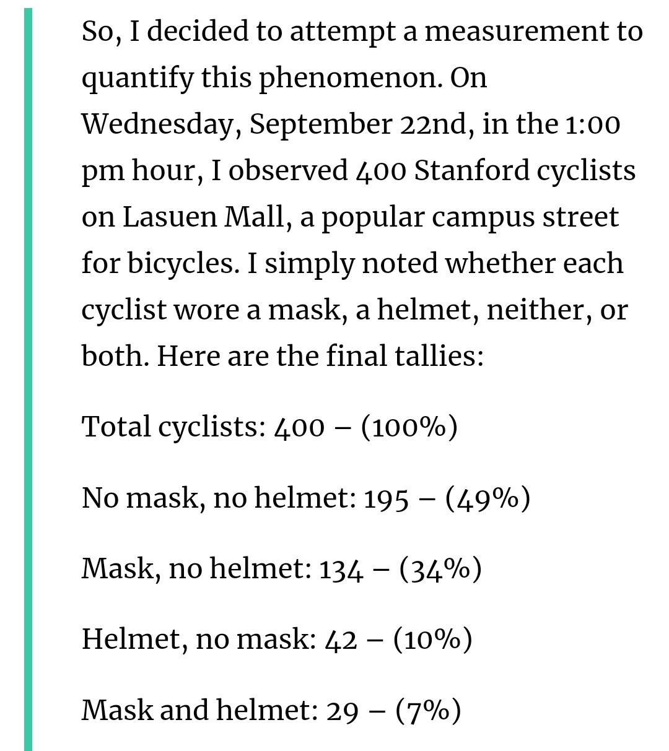Click the time "1:00" in the paragraph

(x=592, y=124)
